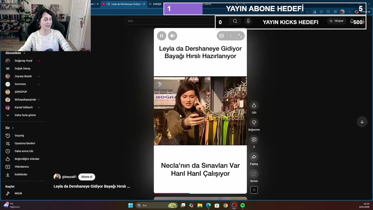Launch Copilot from the taskbar
Viewport: 373px width, 210px height.
191,205
